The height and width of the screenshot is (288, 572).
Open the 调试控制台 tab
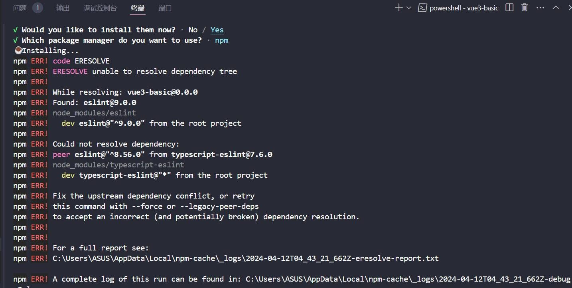(x=101, y=8)
